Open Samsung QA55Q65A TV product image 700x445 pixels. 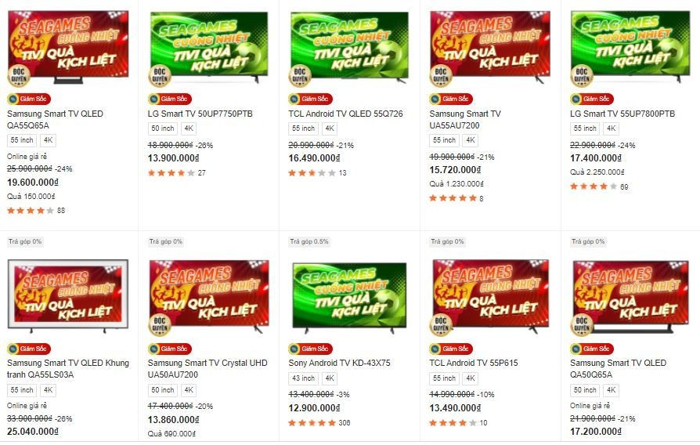click(x=68, y=47)
